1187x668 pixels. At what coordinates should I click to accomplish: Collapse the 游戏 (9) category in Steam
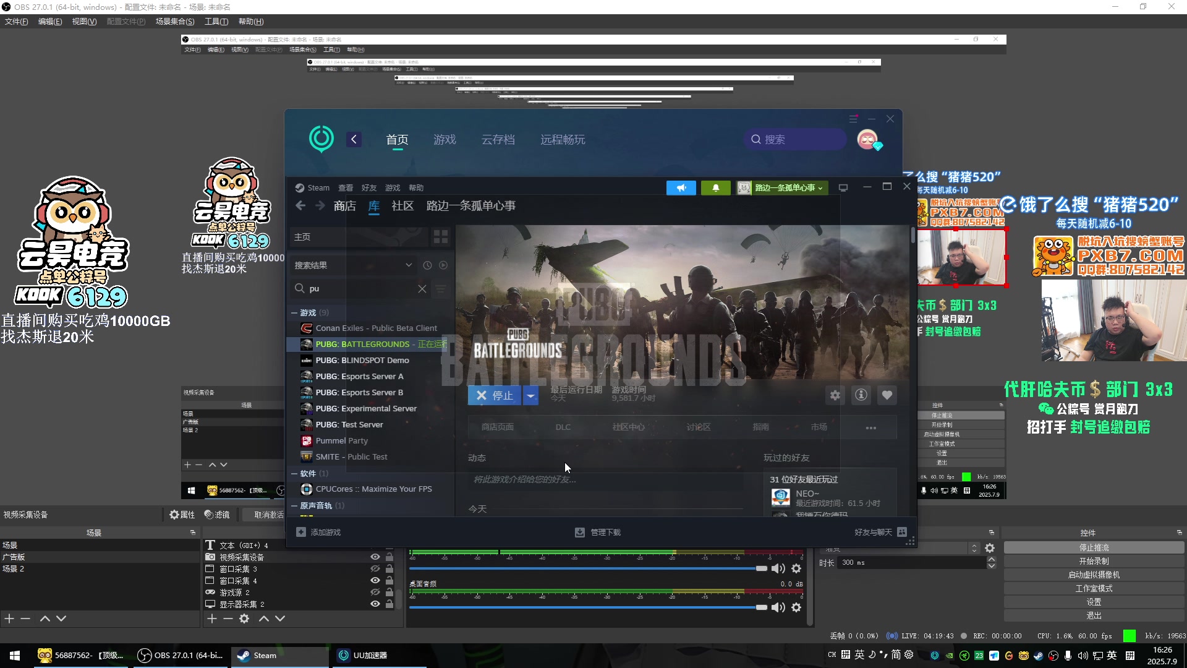(295, 313)
